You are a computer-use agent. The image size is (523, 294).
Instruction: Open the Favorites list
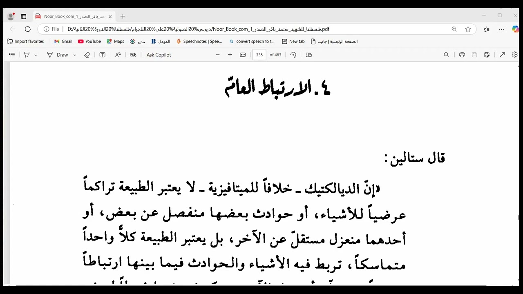(487, 29)
